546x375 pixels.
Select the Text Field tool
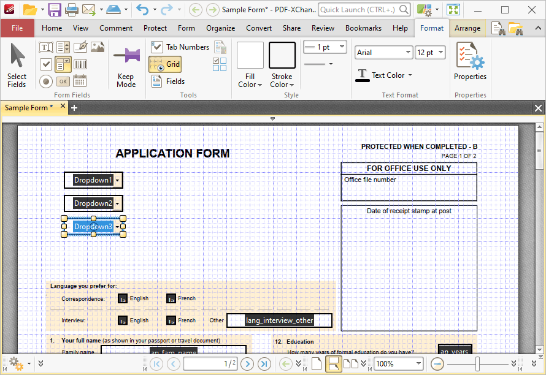pyautogui.click(x=45, y=47)
